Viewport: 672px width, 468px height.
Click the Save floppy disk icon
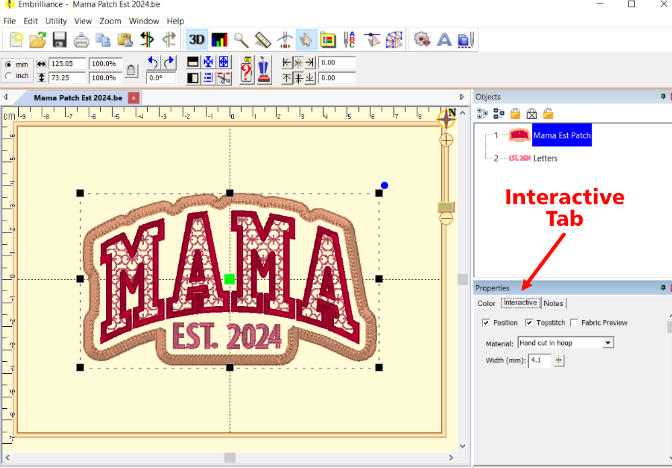[x=59, y=40]
